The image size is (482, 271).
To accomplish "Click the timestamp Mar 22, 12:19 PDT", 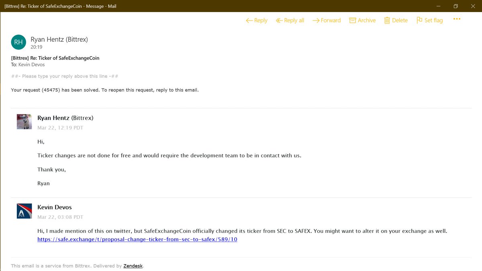I will pos(60,128).
